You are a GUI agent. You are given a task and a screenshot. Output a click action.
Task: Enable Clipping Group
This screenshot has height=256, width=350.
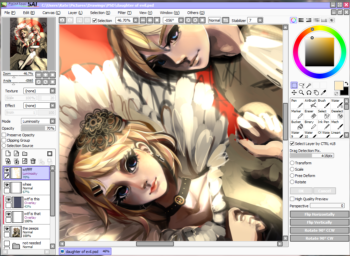pyautogui.click(x=4, y=140)
